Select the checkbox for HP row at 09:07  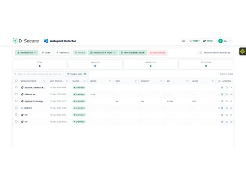pyautogui.click(x=16, y=114)
